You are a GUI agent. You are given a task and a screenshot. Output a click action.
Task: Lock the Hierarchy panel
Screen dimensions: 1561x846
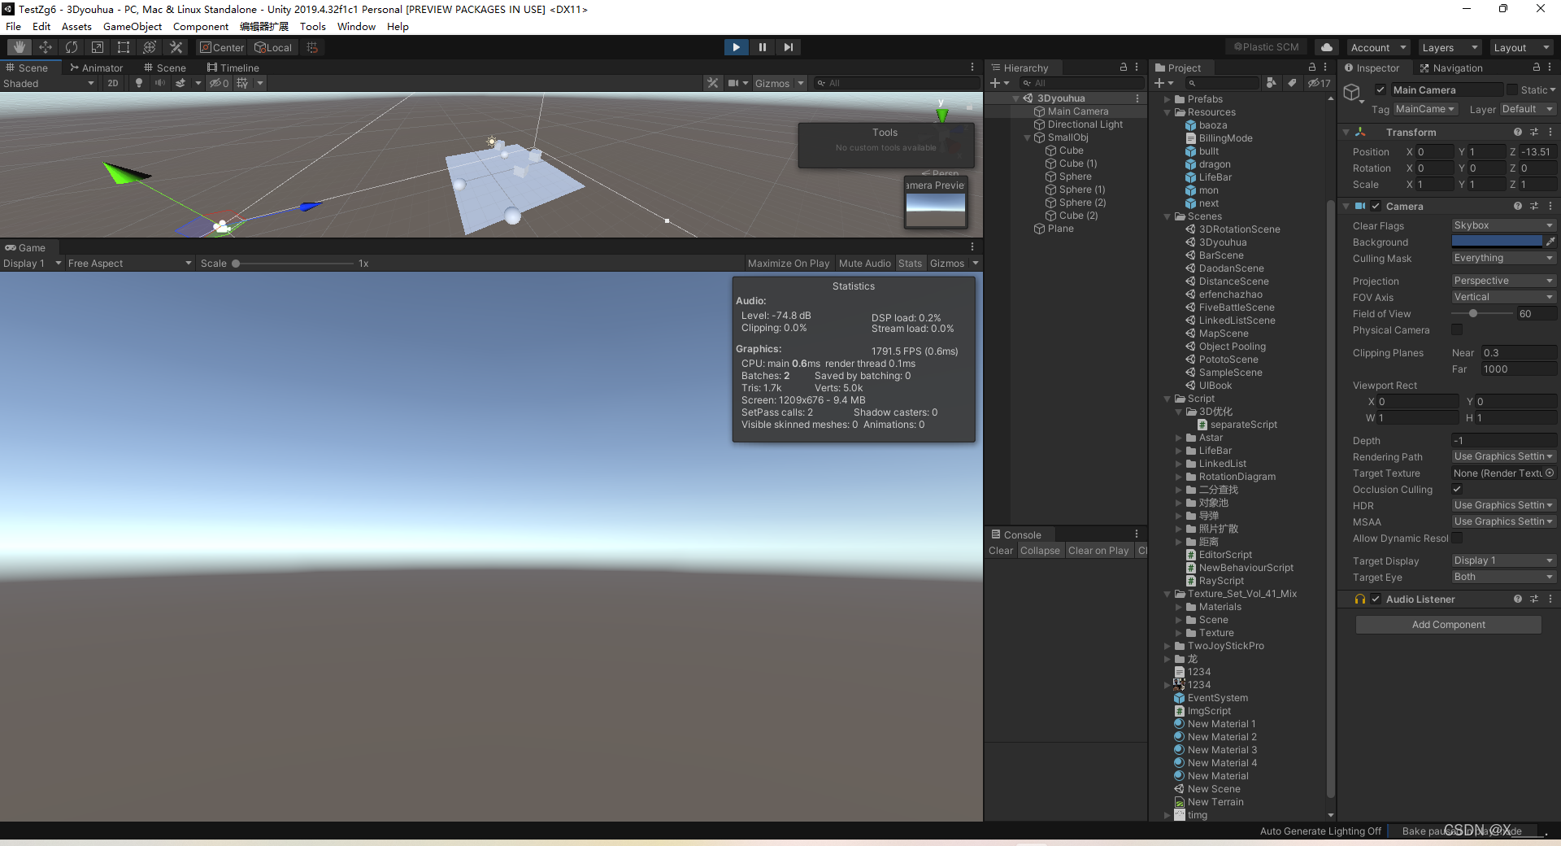1124,68
